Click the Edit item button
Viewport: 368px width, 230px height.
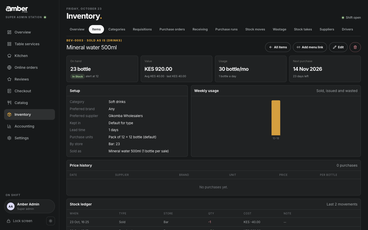pos(338,47)
